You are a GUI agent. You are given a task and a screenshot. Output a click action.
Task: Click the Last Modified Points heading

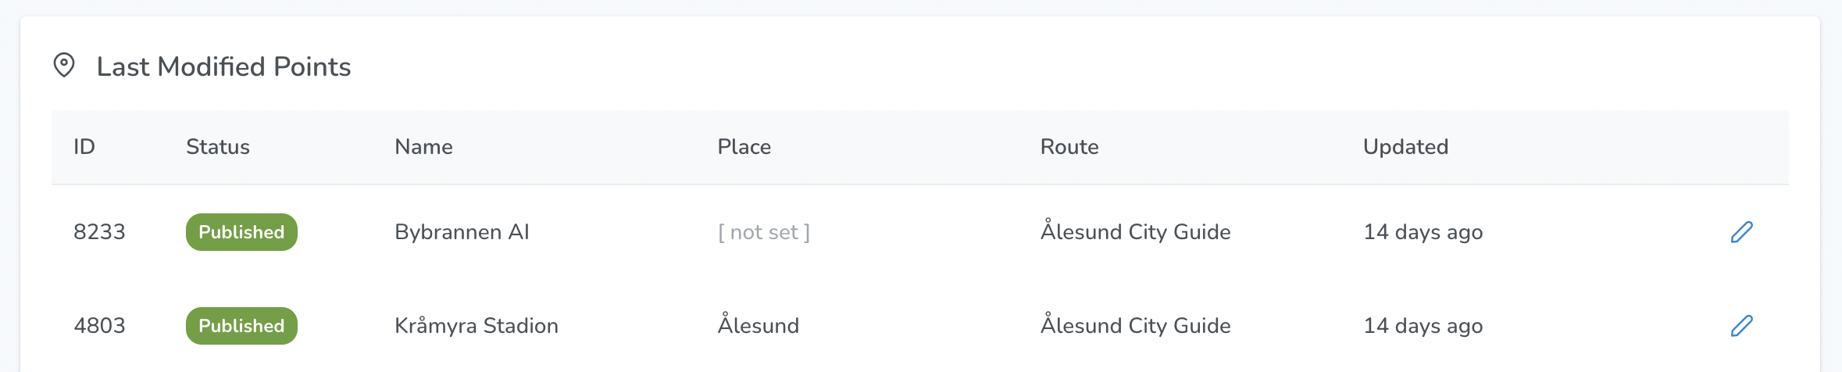tap(223, 66)
